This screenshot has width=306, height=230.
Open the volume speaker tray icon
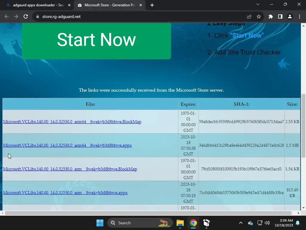point(267,223)
